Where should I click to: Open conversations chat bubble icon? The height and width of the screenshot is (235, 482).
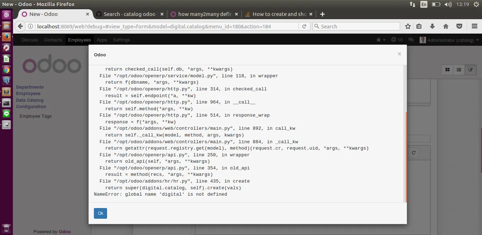click(411, 40)
